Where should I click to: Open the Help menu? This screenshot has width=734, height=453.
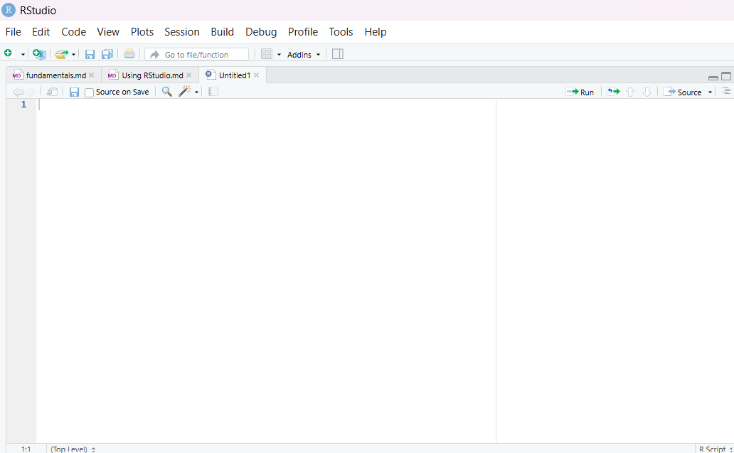376,32
